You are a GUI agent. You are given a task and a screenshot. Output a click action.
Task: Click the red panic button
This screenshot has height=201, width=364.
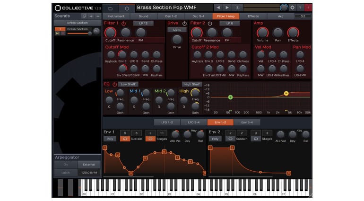click(x=308, y=8)
